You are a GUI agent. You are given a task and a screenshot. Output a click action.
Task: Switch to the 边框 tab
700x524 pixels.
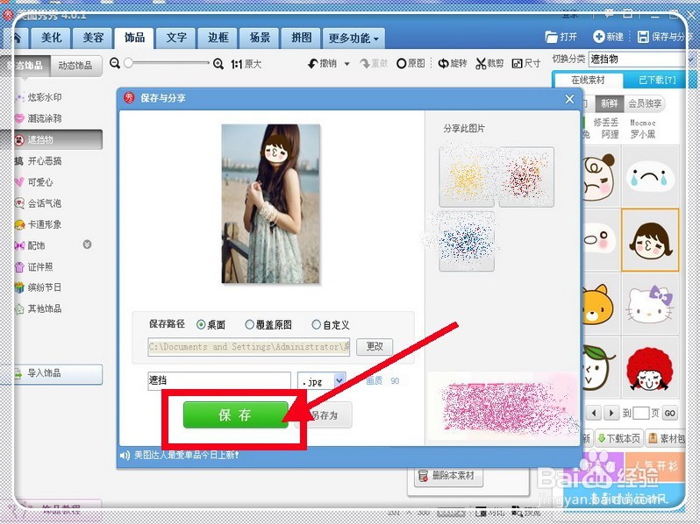(218, 38)
